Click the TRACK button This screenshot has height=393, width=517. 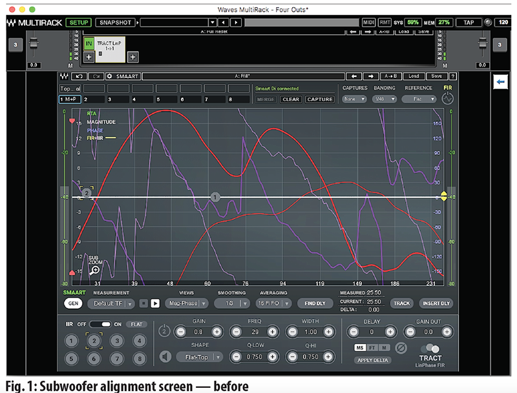coord(401,303)
